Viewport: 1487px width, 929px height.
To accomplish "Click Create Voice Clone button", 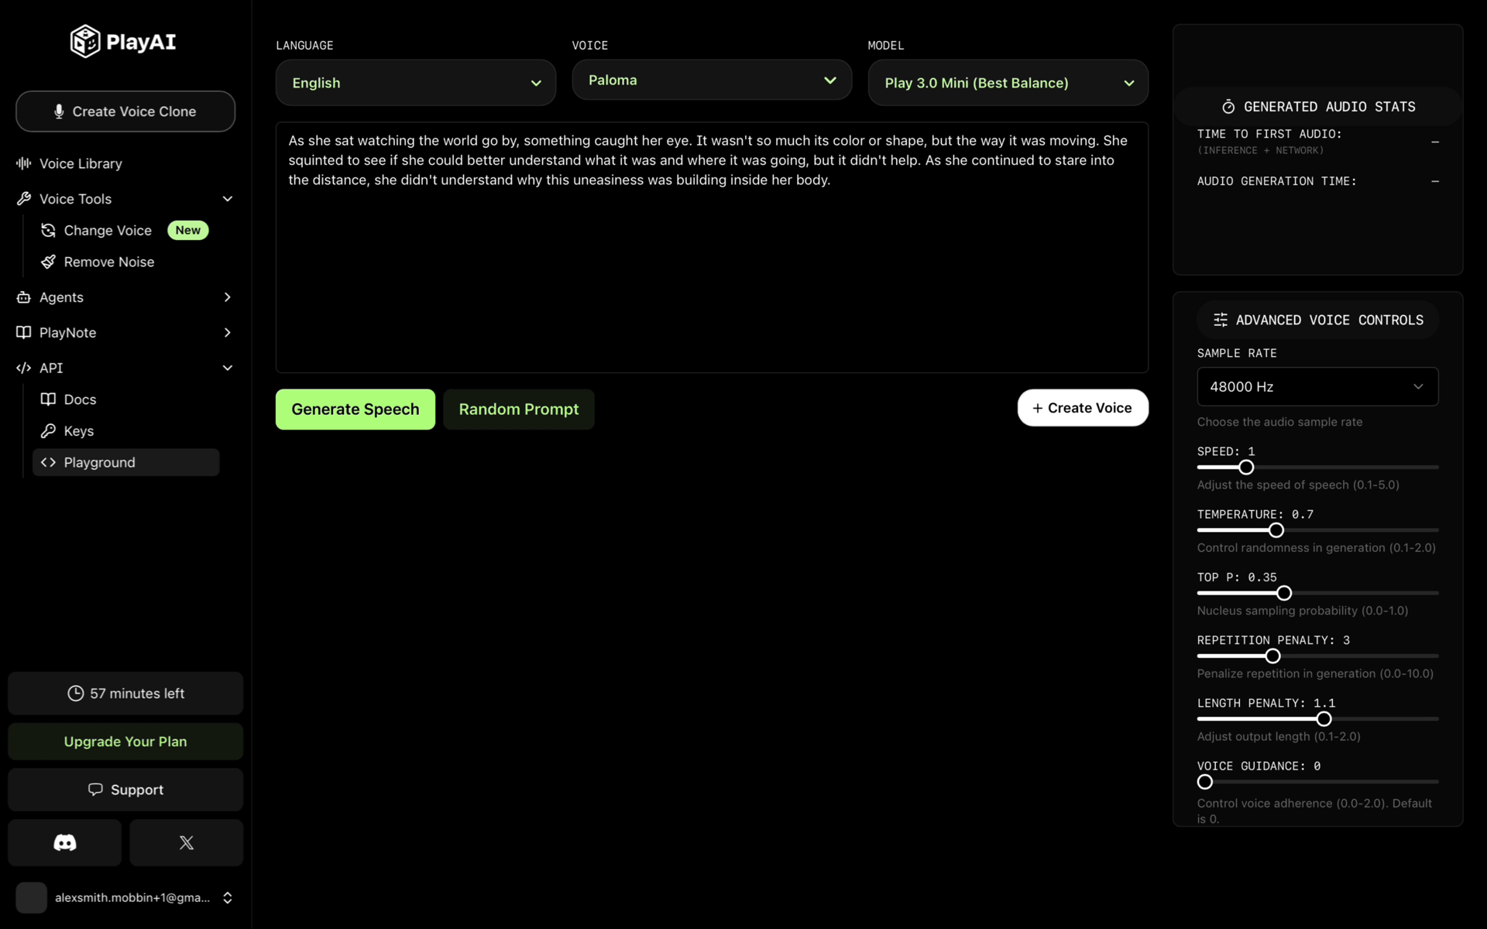I will click(125, 111).
